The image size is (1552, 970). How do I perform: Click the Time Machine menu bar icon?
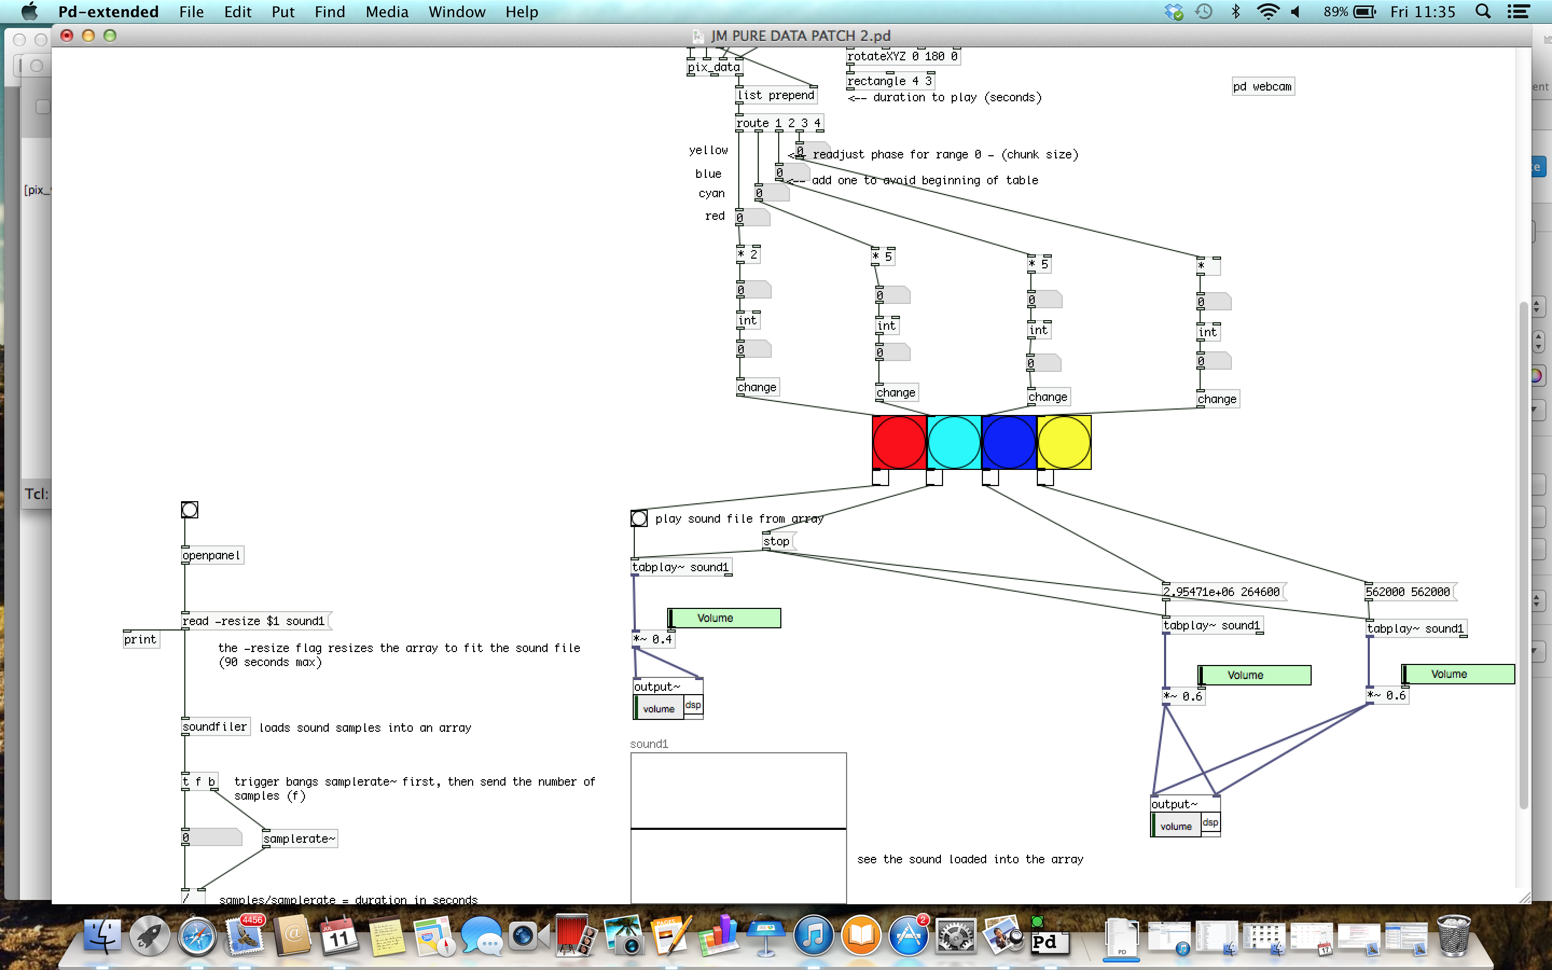coord(1204,11)
